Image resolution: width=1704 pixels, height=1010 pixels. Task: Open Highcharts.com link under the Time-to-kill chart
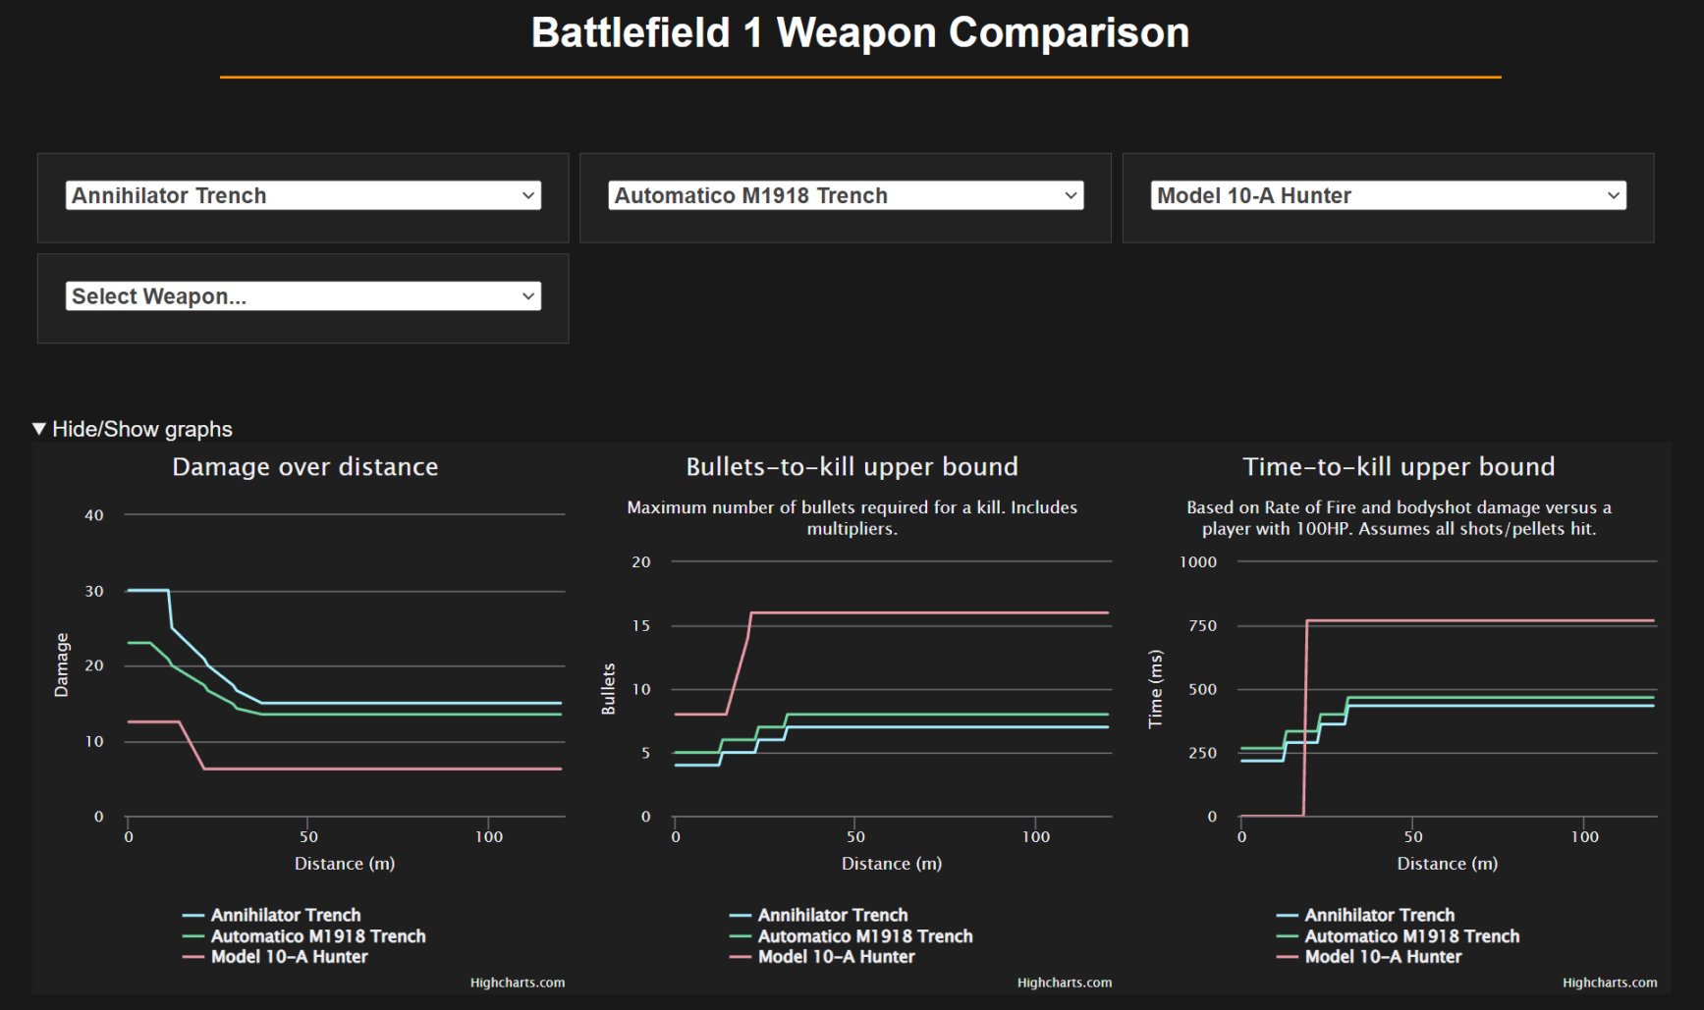click(x=1610, y=983)
